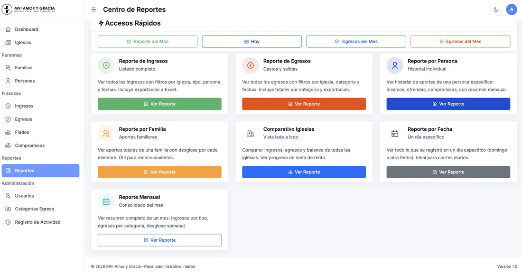Click orange Ver Reporte for Reporte por Familia

(159, 172)
